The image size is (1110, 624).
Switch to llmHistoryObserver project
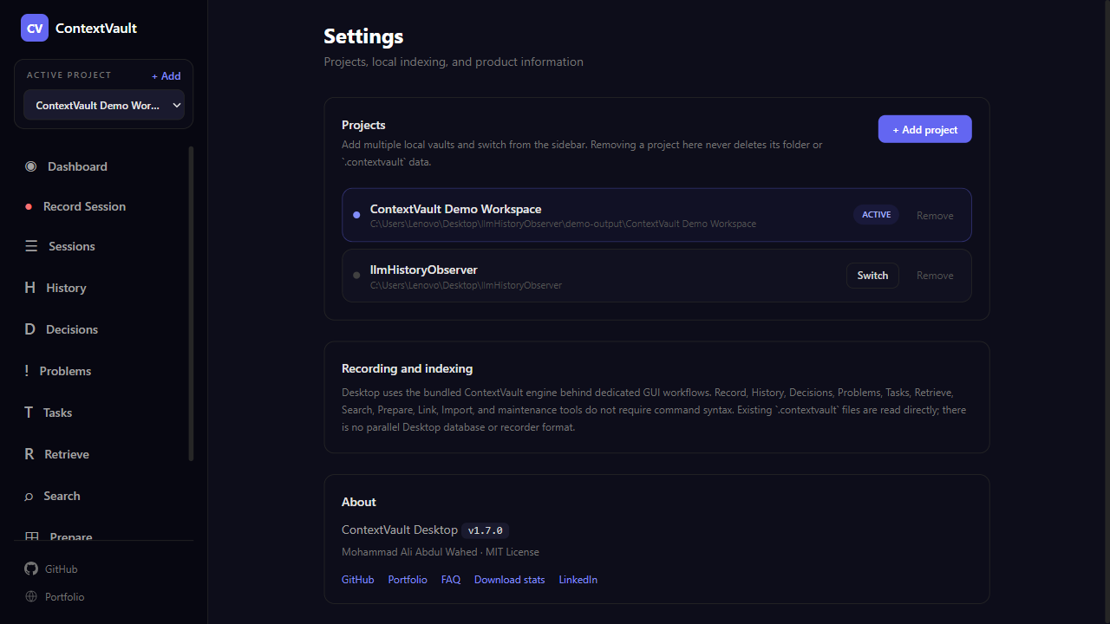(872, 276)
